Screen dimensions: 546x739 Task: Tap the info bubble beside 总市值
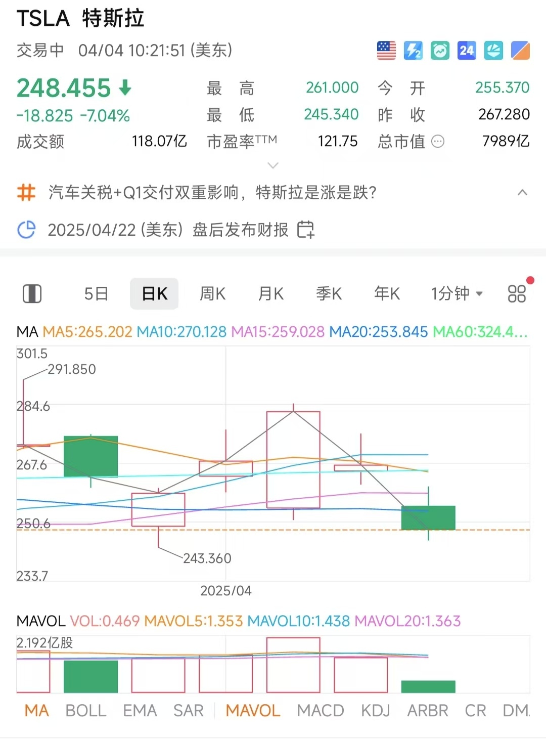click(438, 142)
